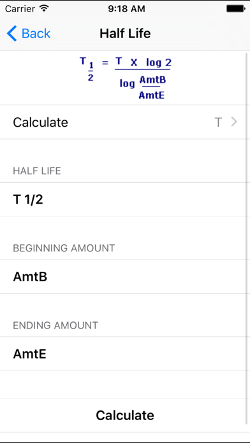Focus the AmtB input field

(124, 277)
